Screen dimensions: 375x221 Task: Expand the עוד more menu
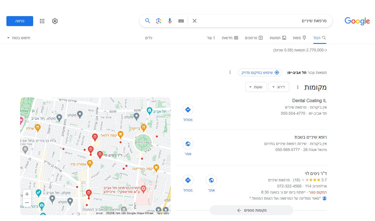[x=211, y=38]
